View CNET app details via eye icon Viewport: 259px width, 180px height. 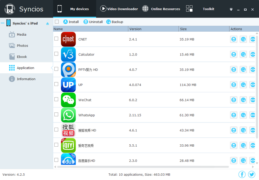(253, 39)
